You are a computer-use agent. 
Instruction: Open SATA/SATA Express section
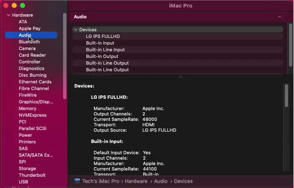(36, 155)
